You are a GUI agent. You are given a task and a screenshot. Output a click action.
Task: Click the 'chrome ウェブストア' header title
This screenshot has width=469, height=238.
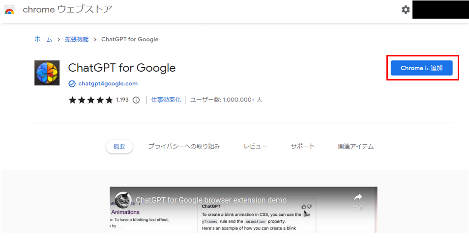tap(68, 9)
